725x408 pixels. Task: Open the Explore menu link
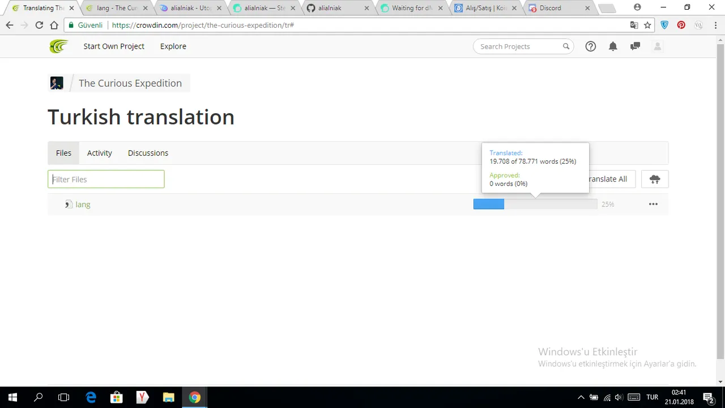(173, 46)
